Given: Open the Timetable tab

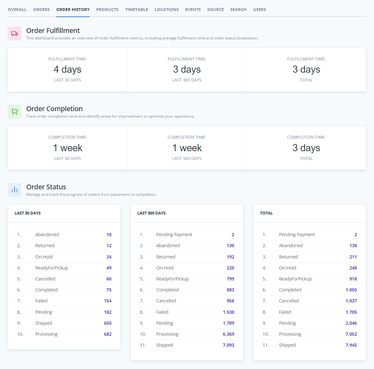Looking at the screenshot, I should click(137, 10).
